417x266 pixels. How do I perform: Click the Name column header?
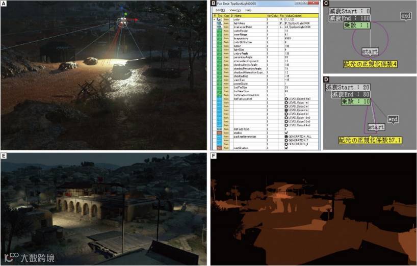250,16
